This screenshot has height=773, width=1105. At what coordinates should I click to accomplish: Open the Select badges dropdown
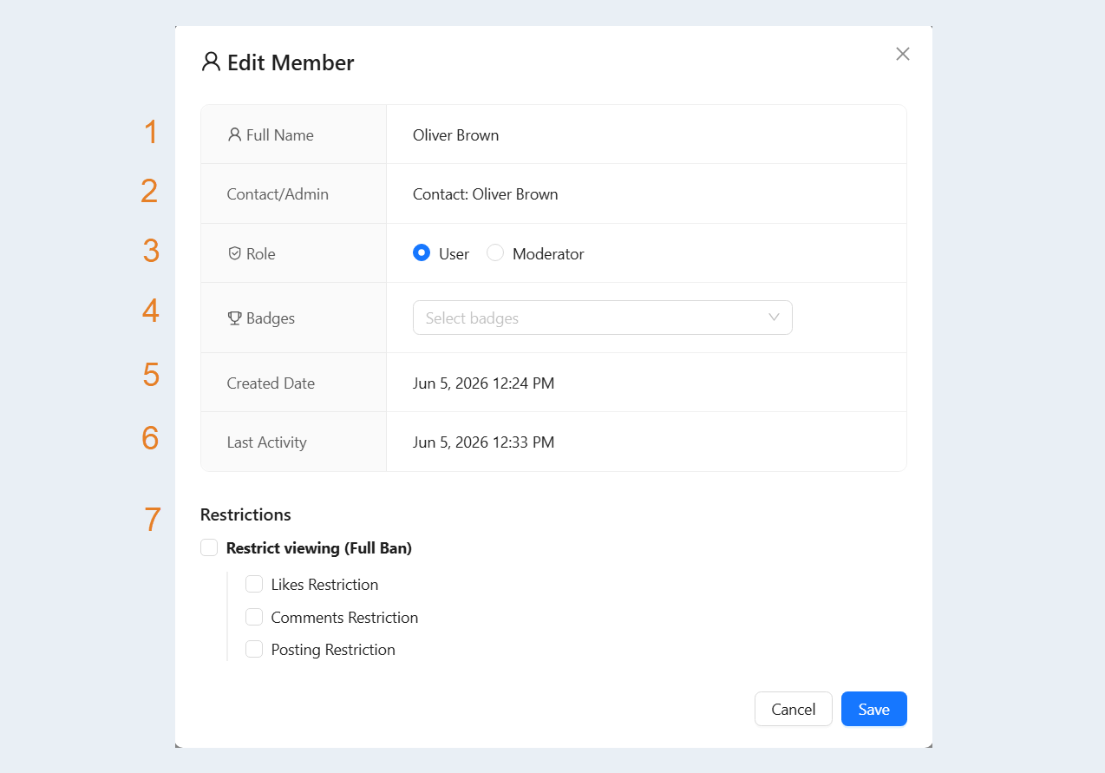click(603, 318)
